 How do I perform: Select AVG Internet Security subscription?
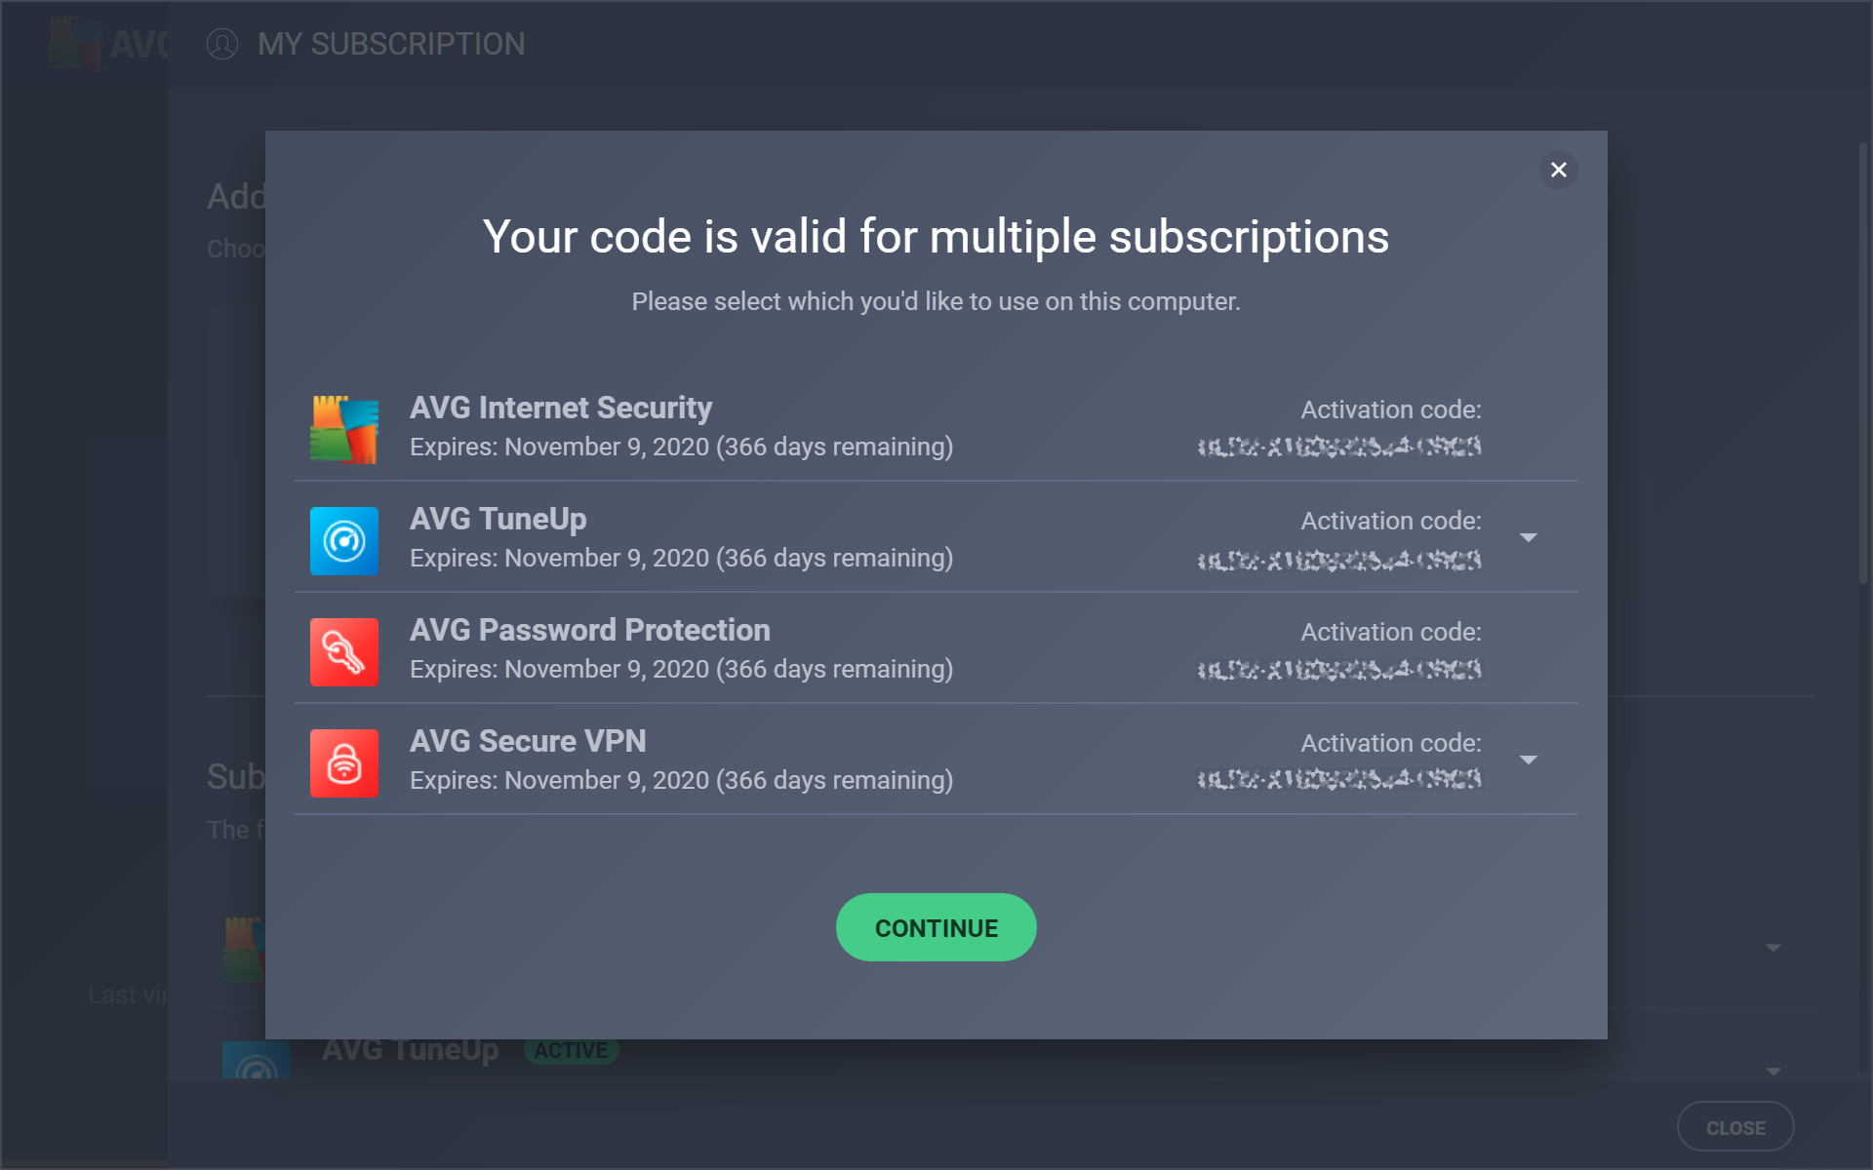click(936, 426)
